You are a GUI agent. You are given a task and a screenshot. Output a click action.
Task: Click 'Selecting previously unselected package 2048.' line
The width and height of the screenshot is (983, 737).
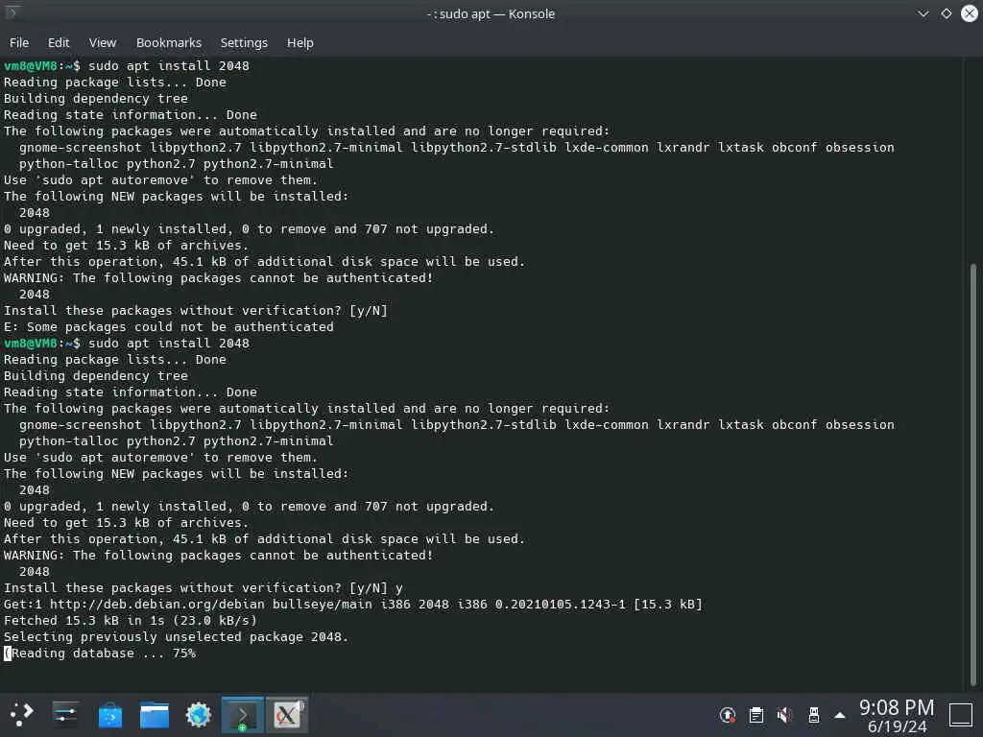(177, 637)
